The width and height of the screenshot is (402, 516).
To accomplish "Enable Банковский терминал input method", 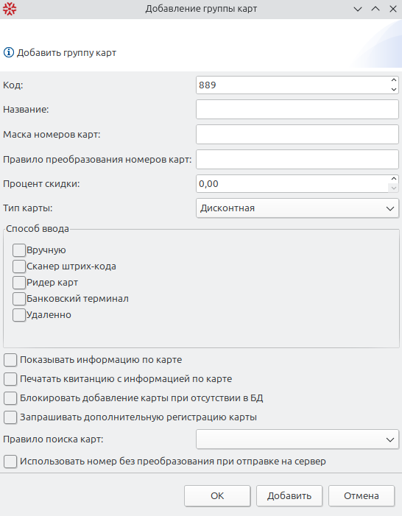I will pos(19,298).
